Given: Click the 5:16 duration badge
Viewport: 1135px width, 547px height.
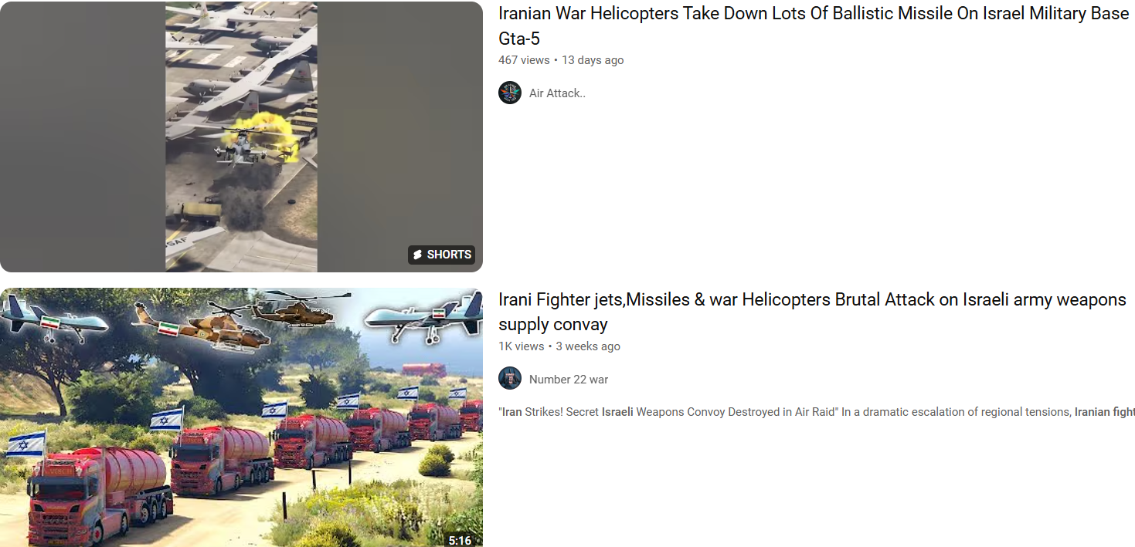Looking at the screenshot, I should pos(460,540).
